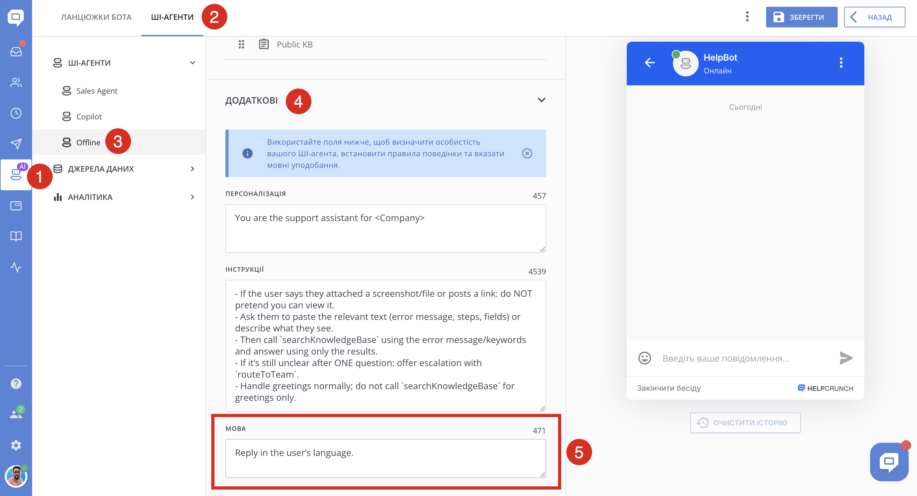Select the Sales Agent item

pos(97,91)
